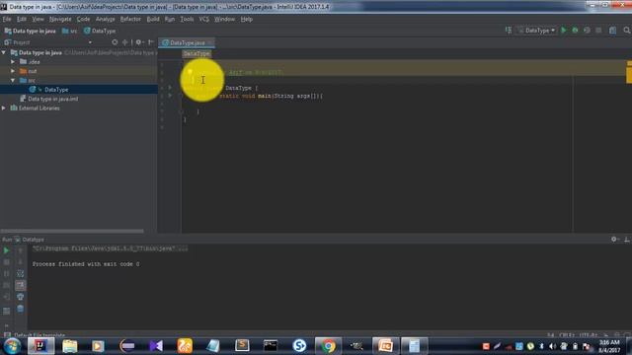This screenshot has height=355, width=632.
Task: Open the Edit menu
Action: click(x=22, y=20)
